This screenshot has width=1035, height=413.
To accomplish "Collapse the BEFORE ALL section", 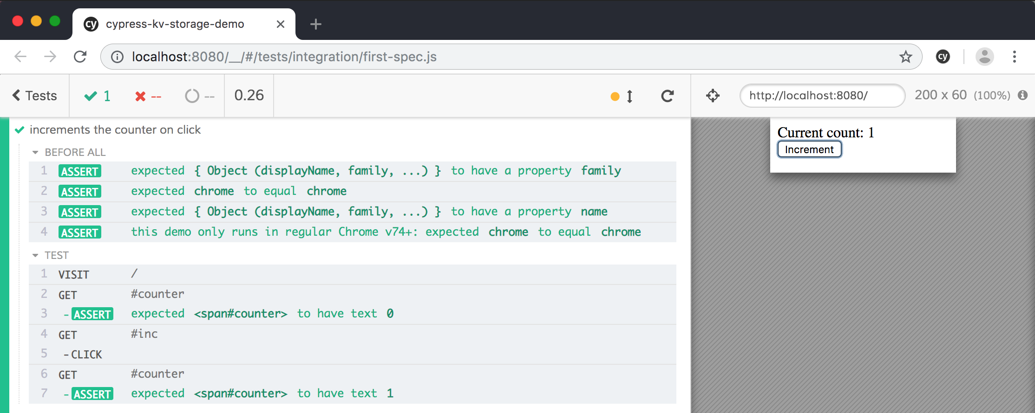I will coord(69,152).
